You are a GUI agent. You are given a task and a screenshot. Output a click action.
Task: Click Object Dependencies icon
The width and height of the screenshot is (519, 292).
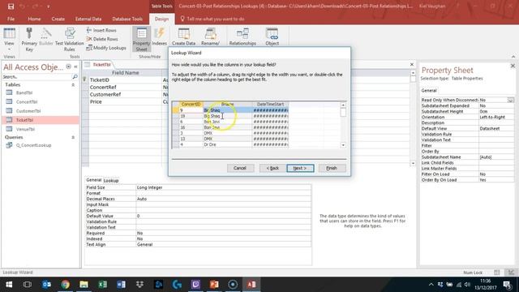(x=272, y=37)
